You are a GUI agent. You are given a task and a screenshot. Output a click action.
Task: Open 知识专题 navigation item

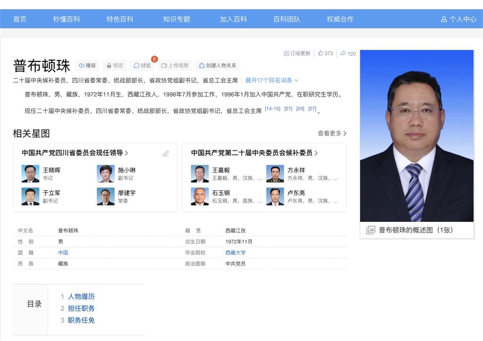(x=176, y=19)
